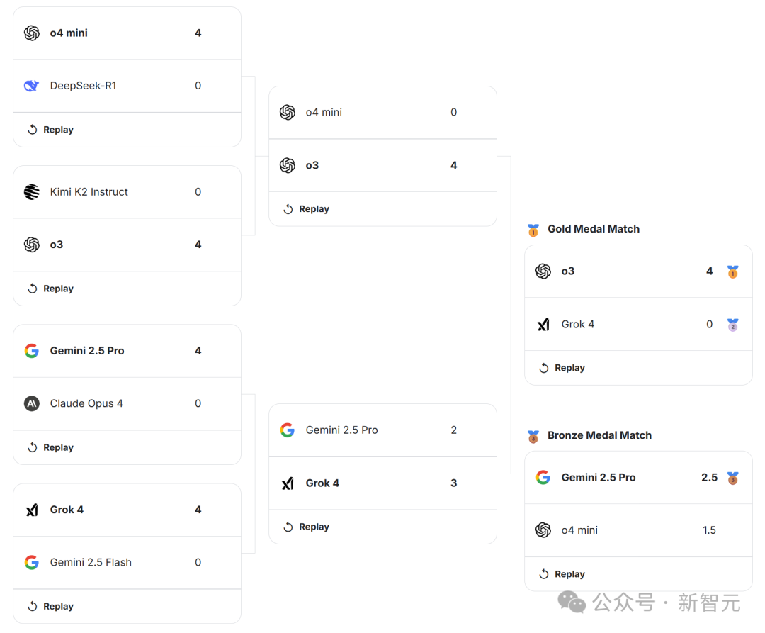Click the "Kimi K2 Instruct" name

(x=89, y=192)
